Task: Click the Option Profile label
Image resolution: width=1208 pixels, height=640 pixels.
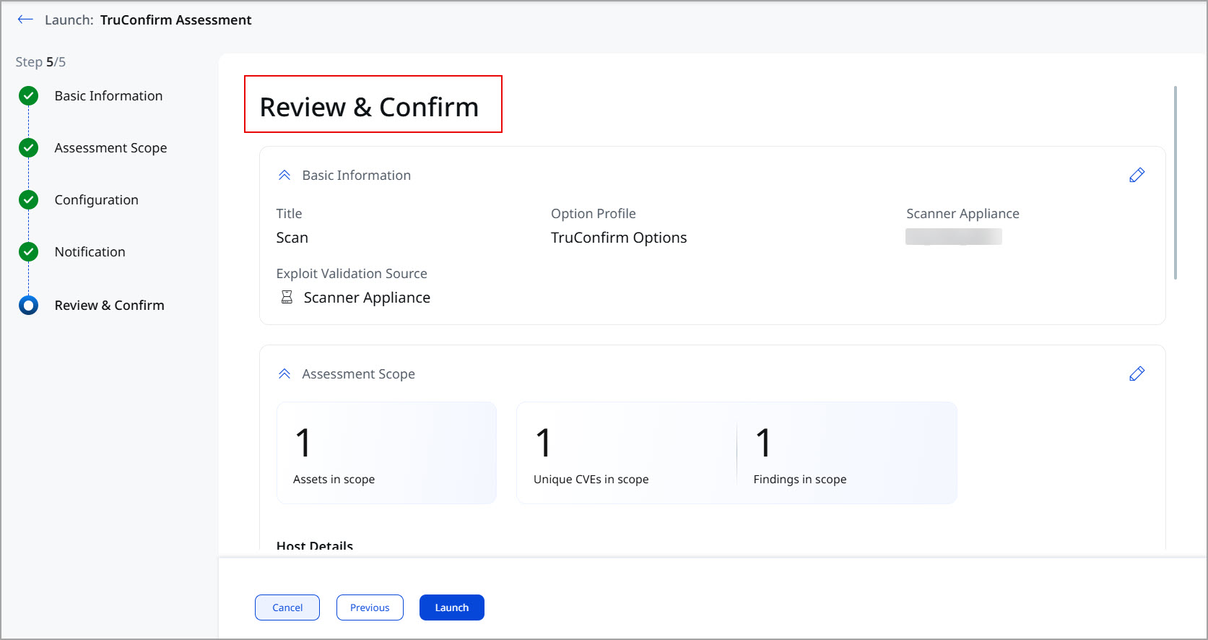Action: [594, 213]
